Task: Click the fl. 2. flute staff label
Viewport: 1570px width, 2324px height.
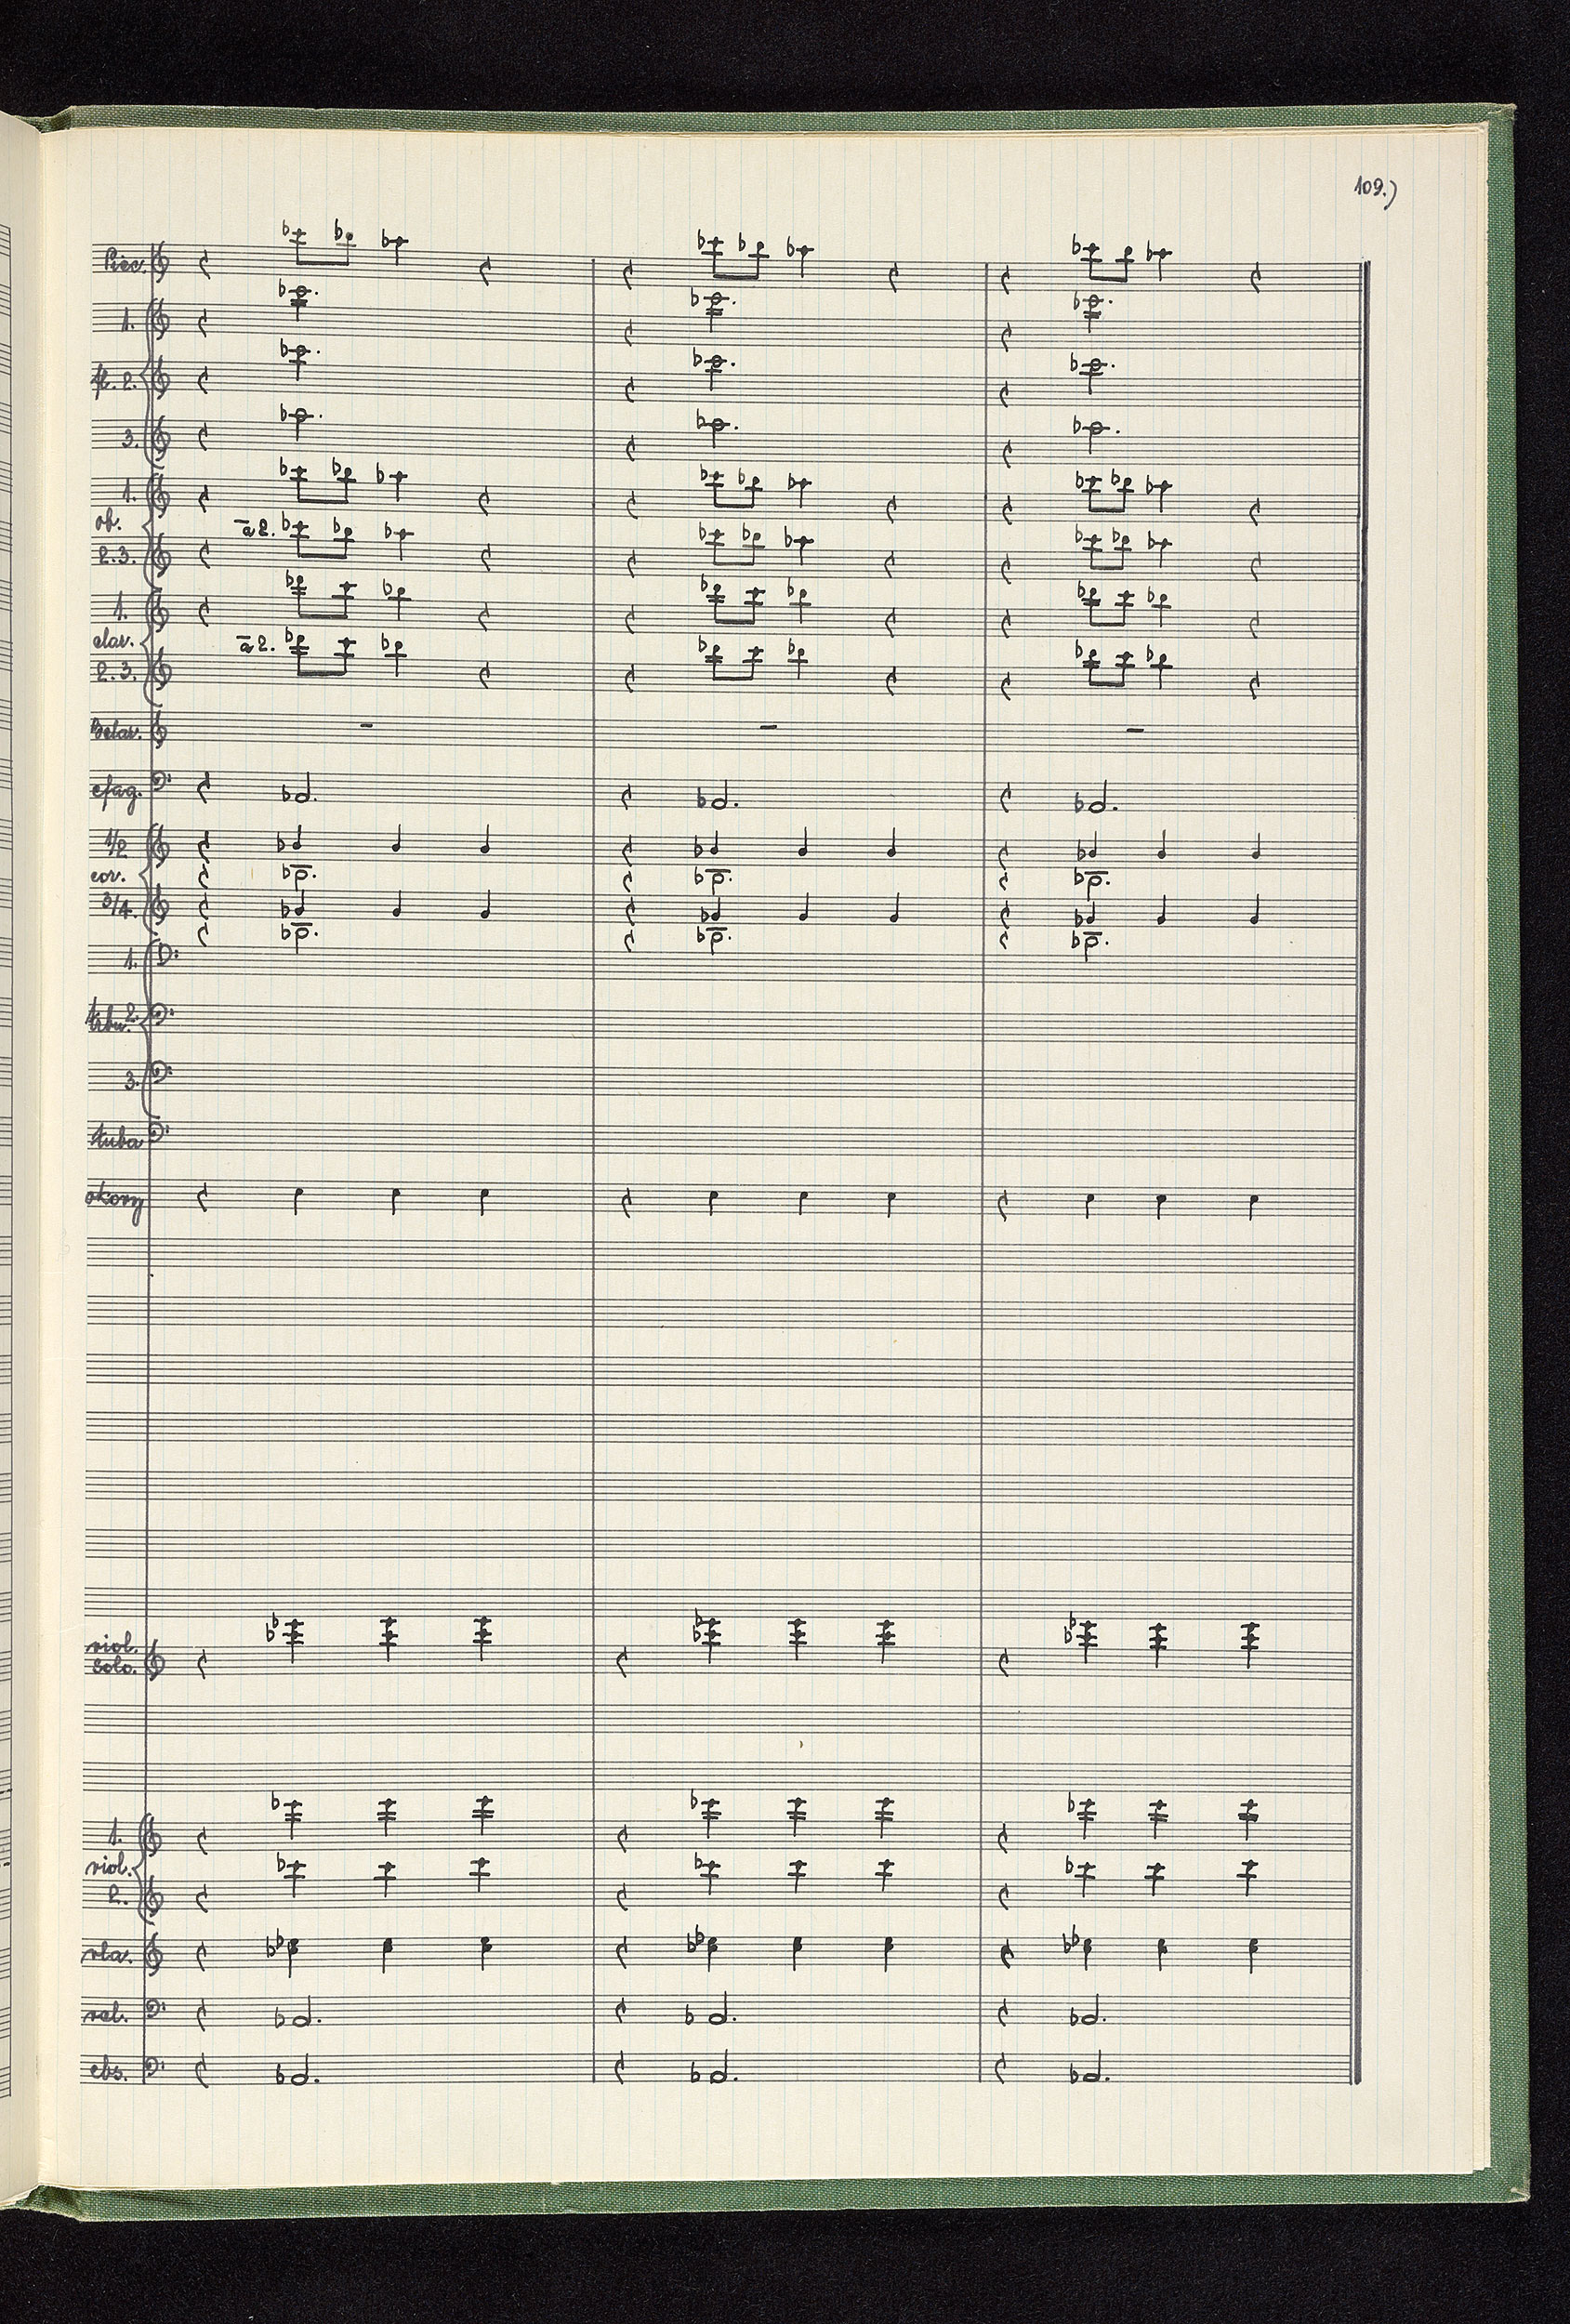Action: click(x=114, y=382)
